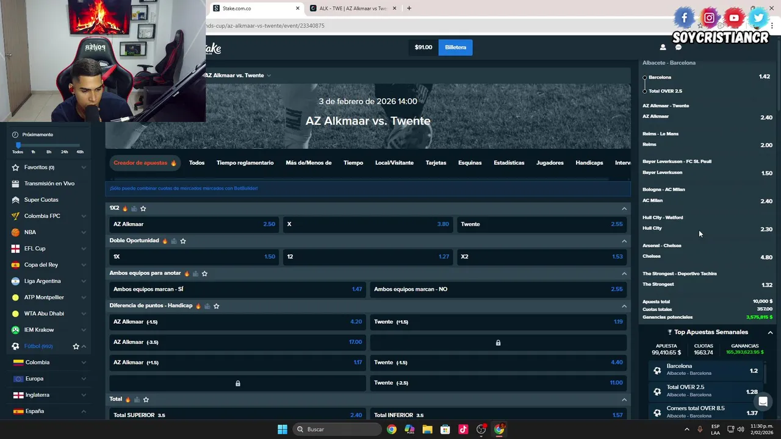Expand the EFL Cup sidebar entry
781x439 pixels.
pos(84,249)
